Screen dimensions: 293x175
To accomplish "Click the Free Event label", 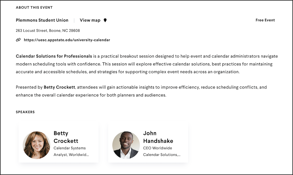I will [x=265, y=20].
